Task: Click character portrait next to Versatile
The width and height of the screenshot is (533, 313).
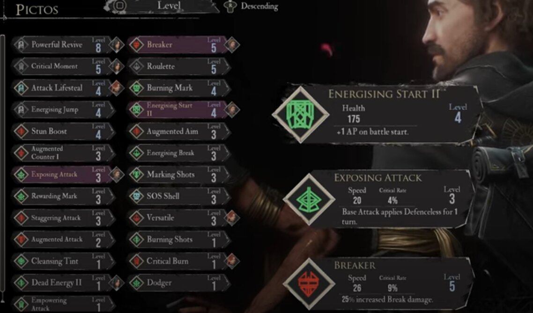Action: coord(232,218)
